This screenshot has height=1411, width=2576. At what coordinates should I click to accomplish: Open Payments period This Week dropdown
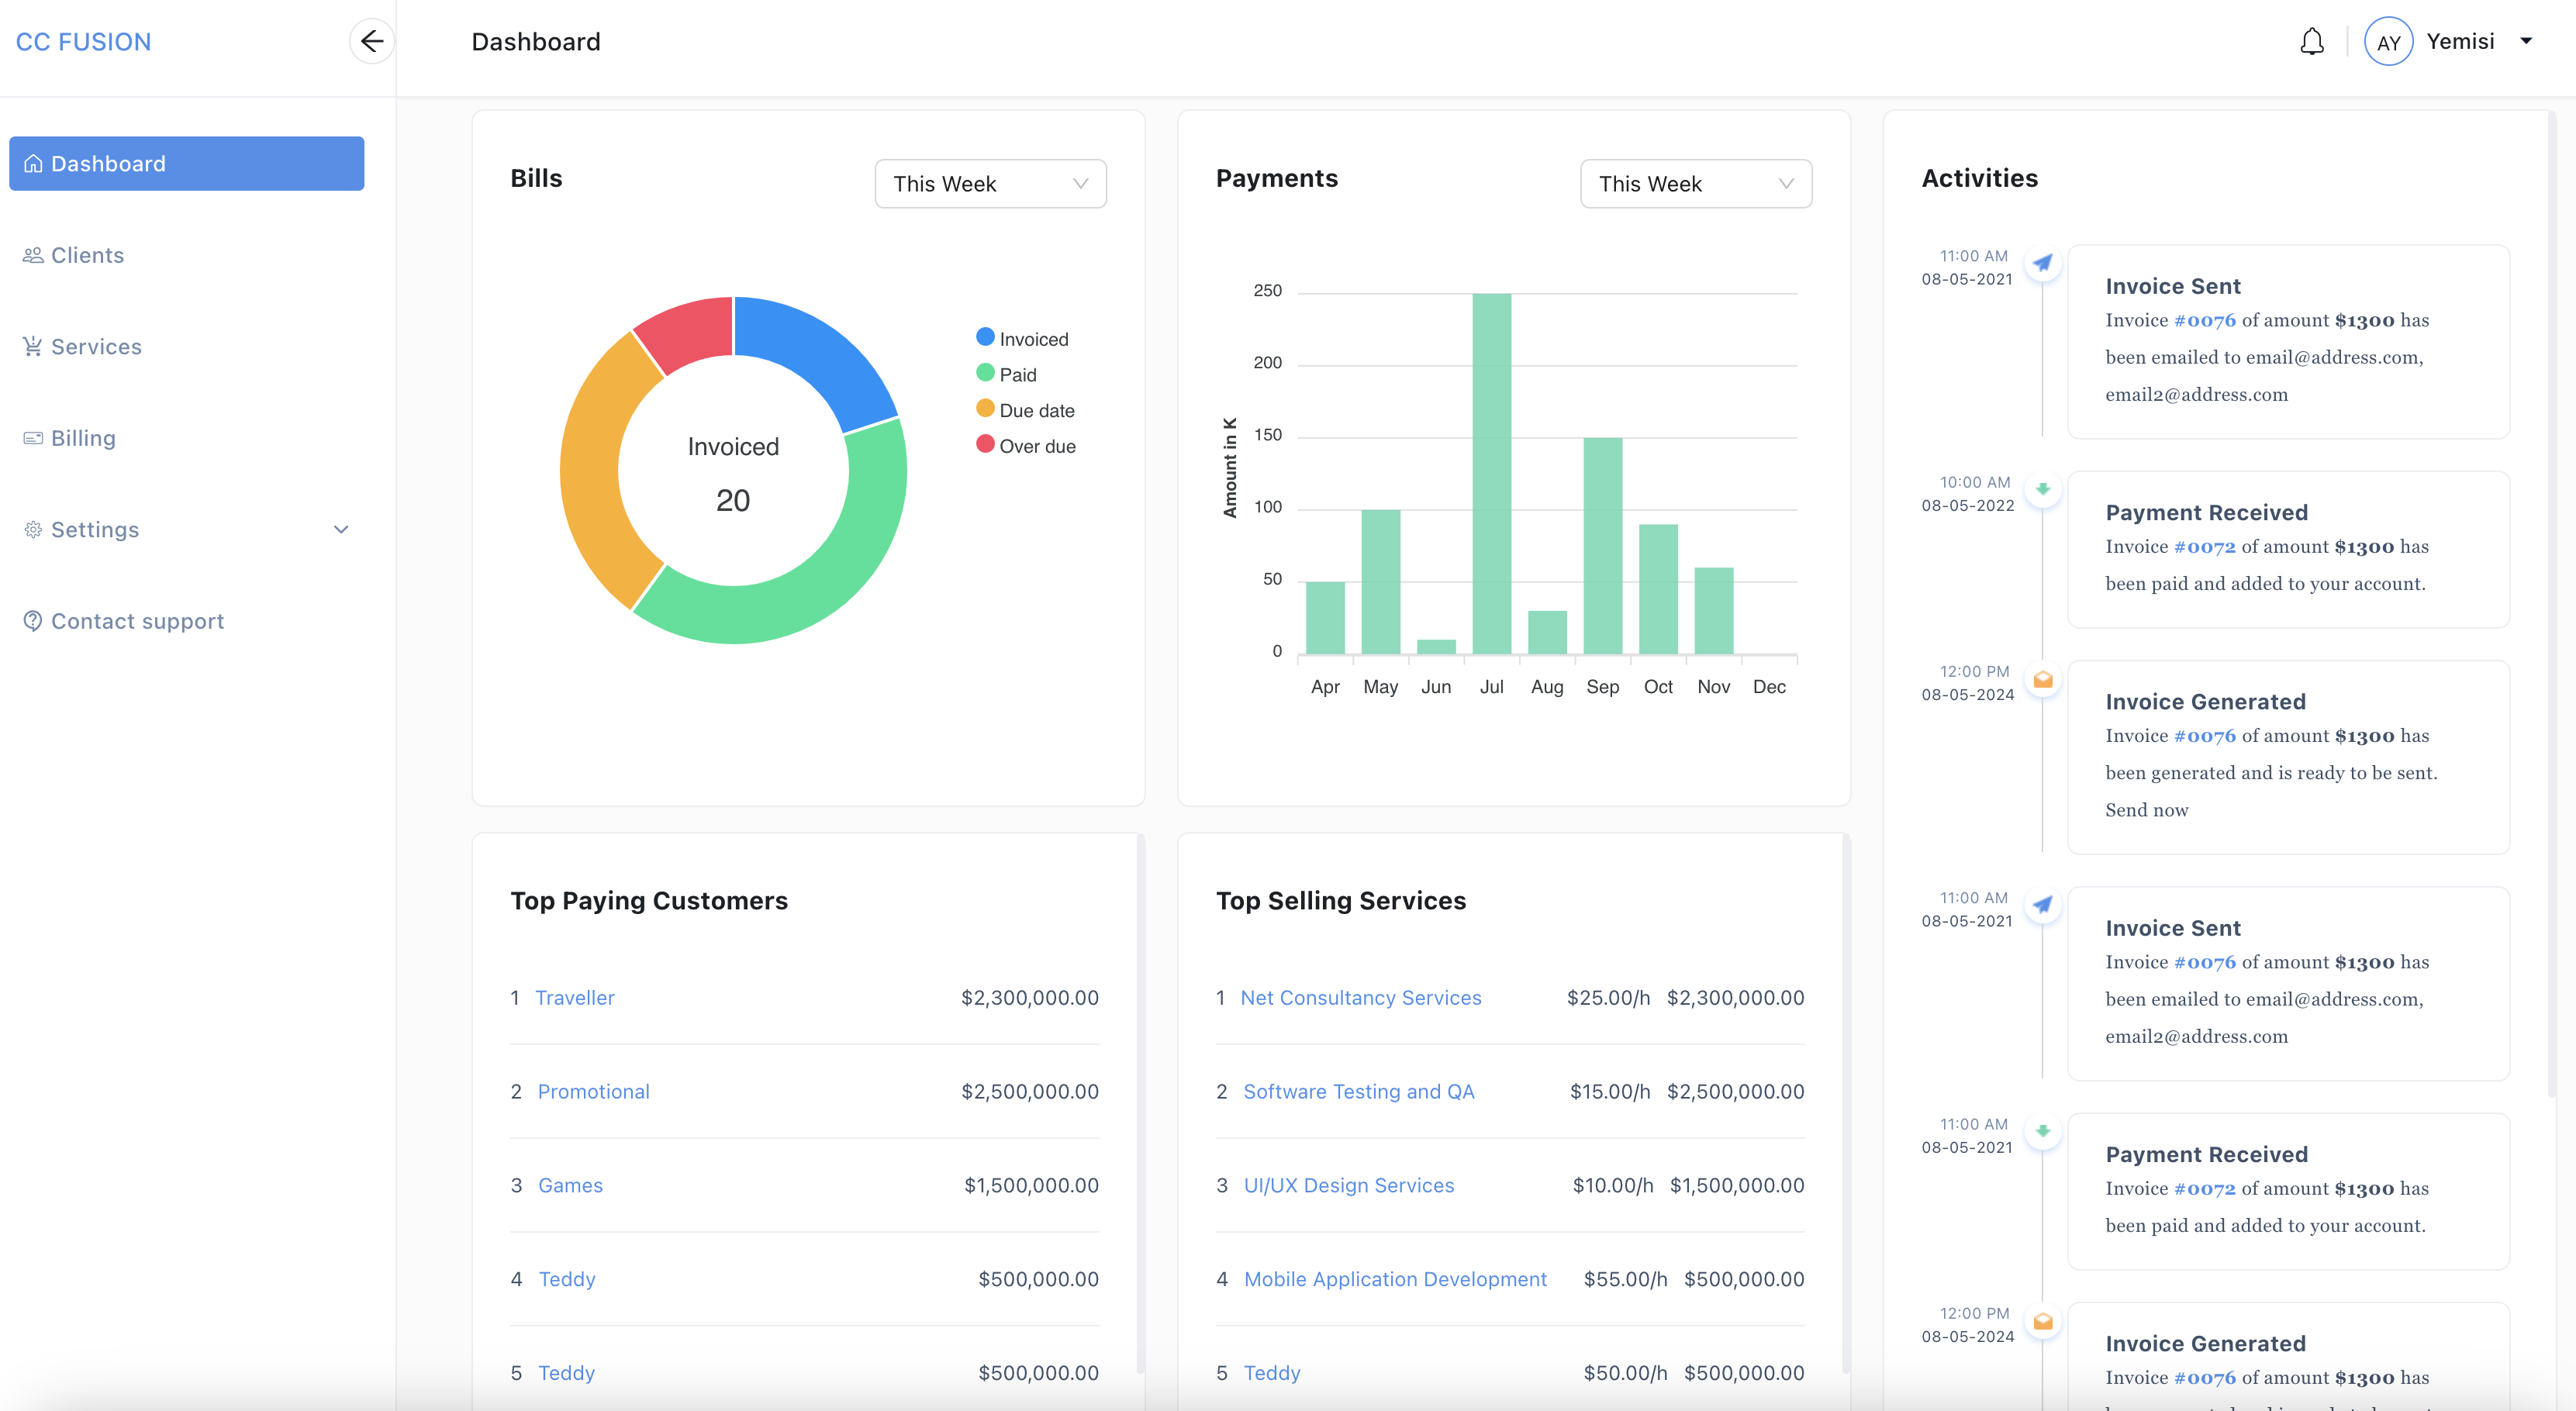(x=1696, y=184)
